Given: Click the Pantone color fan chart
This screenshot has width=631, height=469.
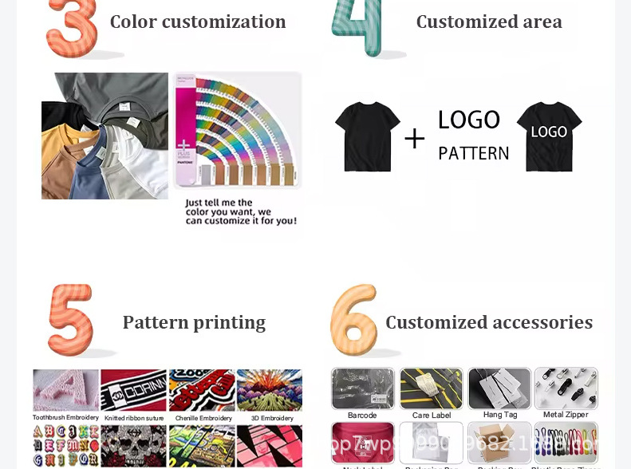Looking at the screenshot, I should (x=238, y=130).
